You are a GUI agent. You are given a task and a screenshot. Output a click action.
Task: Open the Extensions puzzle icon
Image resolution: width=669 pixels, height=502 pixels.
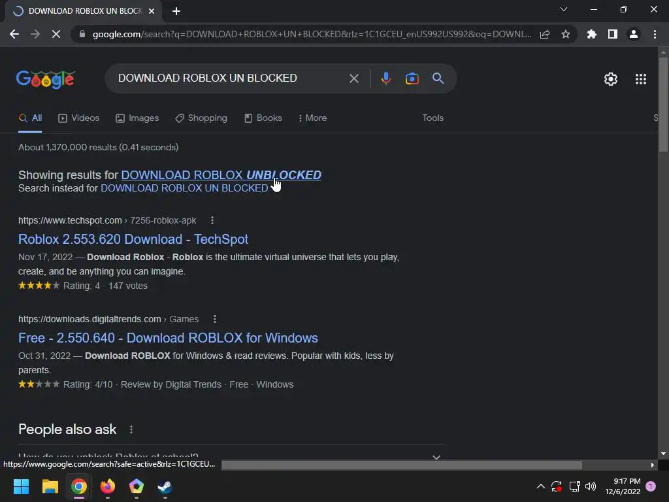(x=592, y=34)
